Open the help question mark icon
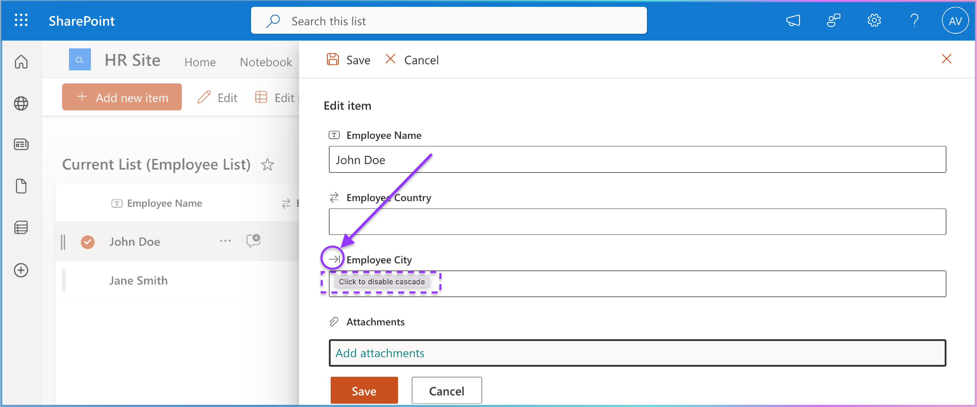 coord(914,20)
